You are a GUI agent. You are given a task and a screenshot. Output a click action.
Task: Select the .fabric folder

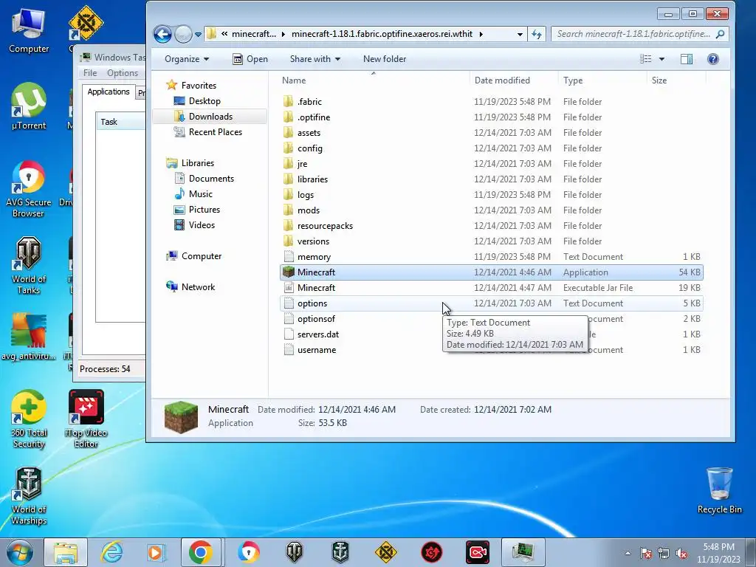click(x=491, y=102)
